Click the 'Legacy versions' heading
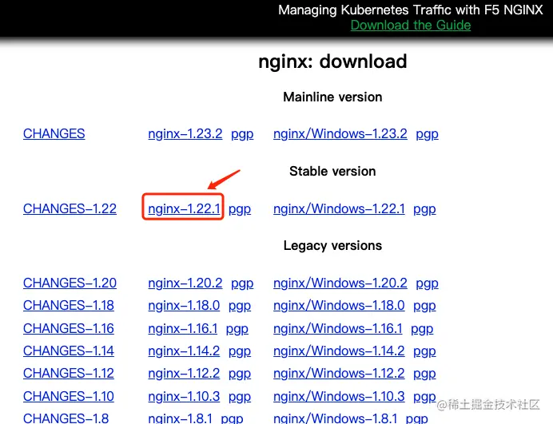 (x=332, y=246)
